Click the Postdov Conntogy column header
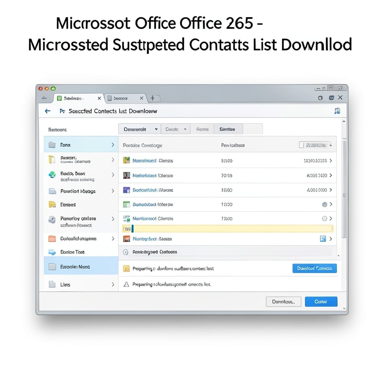This screenshot has height=382, width=382. [x=143, y=145]
